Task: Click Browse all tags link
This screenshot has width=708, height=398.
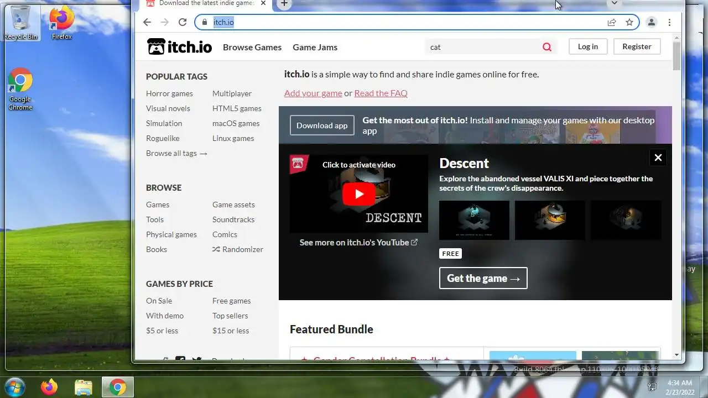Action: pyautogui.click(x=176, y=153)
